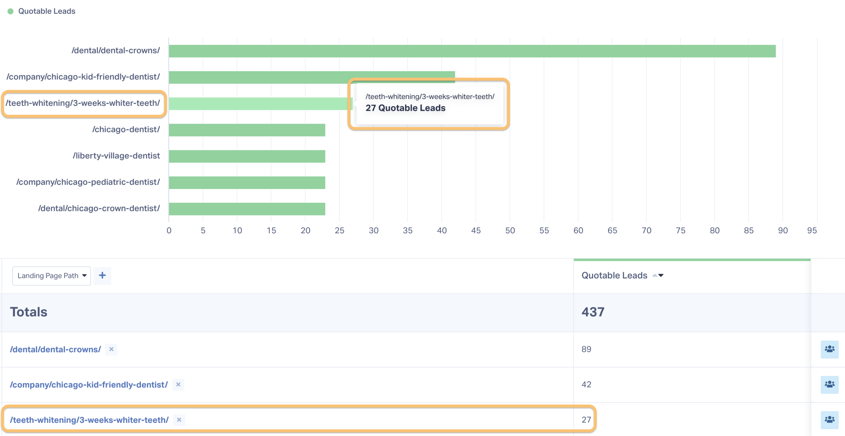Viewport: 845px width, 436px height.
Task: Click the Totals row label
Action: (29, 312)
